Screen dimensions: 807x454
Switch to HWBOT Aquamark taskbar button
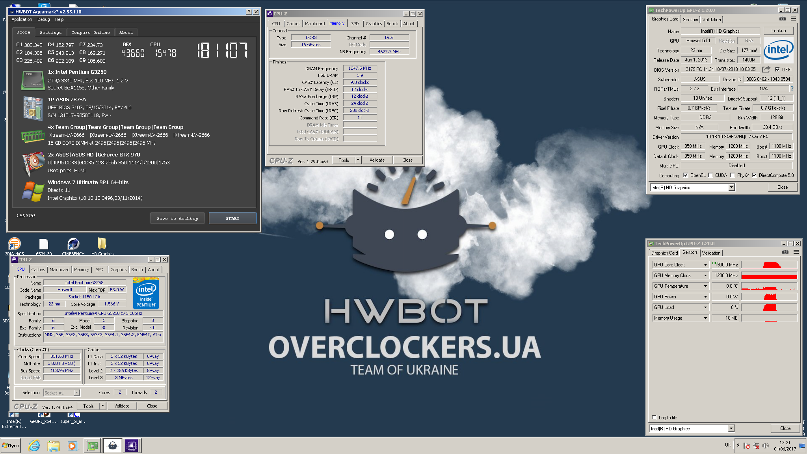(112, 446)
